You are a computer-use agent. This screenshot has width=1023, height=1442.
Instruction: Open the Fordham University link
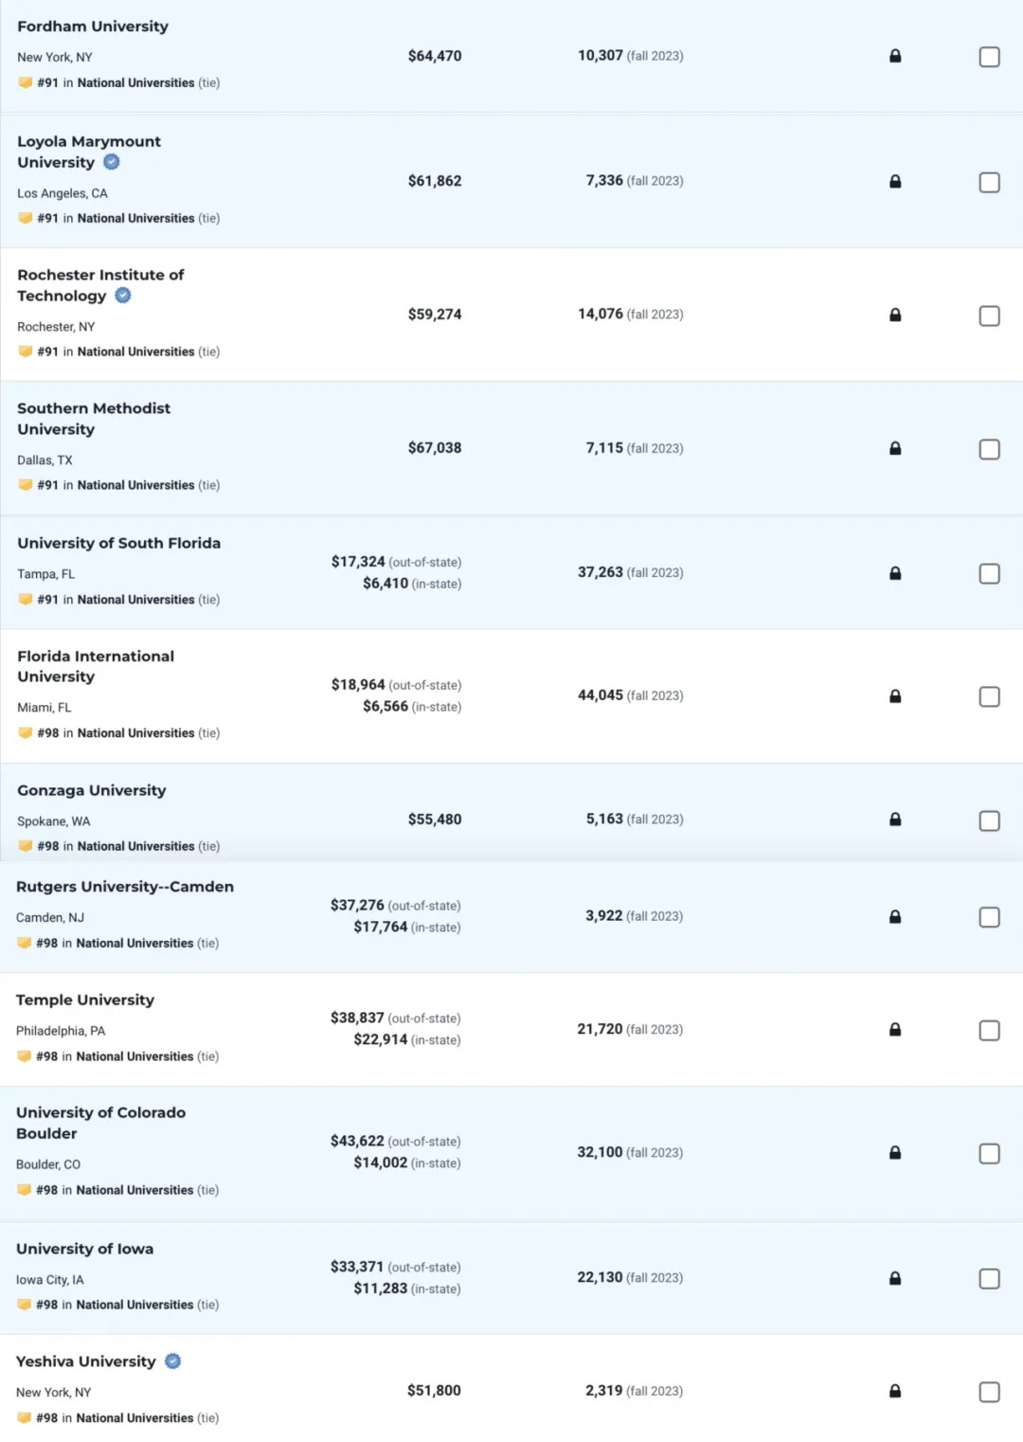click(x=93, y=27)
